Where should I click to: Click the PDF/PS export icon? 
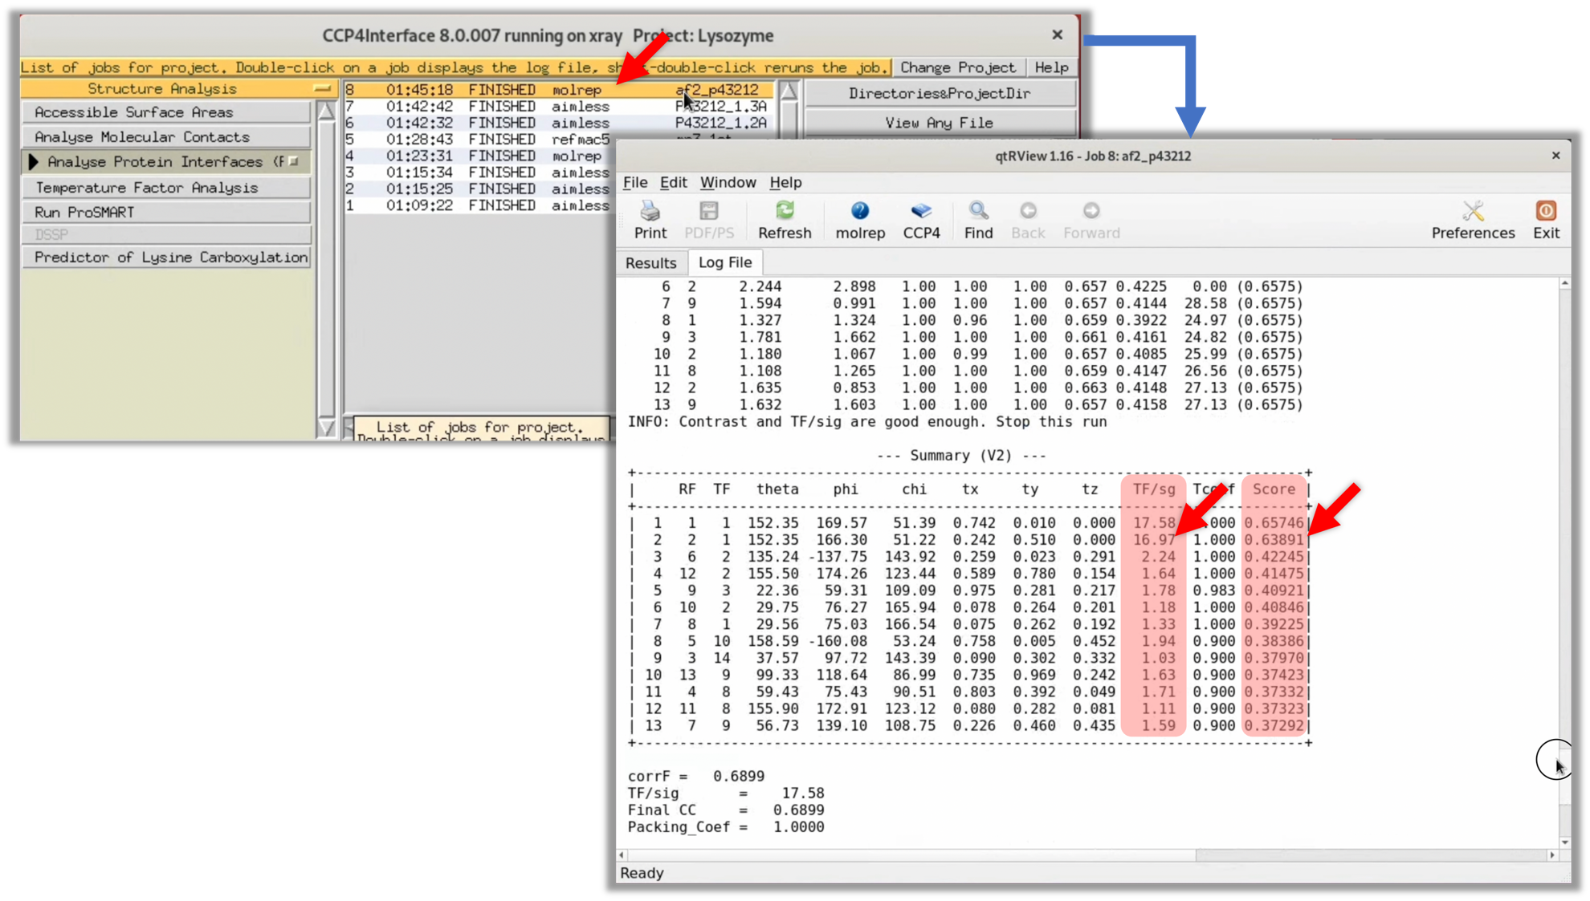point(708,219)
